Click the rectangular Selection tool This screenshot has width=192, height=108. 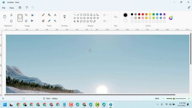[20, 17]
